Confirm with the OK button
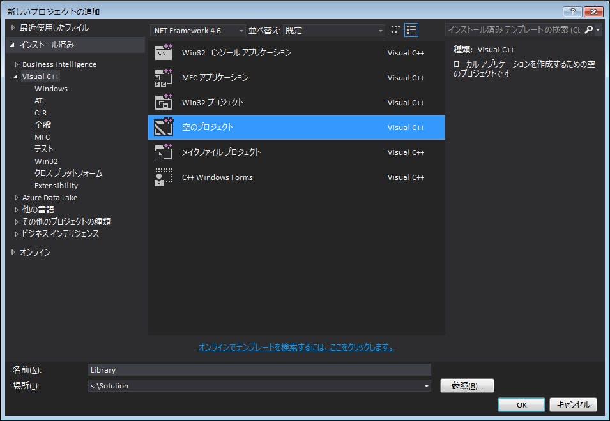This screenshot has width=610, height=421. click(x=521, y=404)
